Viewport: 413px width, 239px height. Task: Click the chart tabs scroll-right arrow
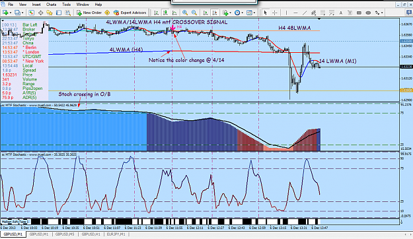(410, 234)
